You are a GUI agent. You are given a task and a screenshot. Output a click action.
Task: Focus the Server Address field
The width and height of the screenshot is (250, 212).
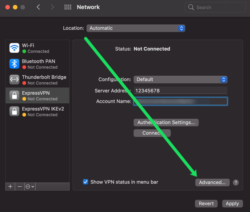tap(180, 91)
